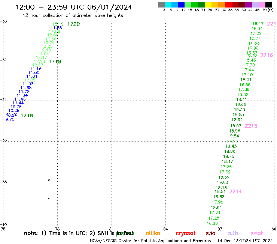The height and width of the screenshot is (244, 277).
Task: Click the wave height value '18.90'
Action: (x=230, y=152)
